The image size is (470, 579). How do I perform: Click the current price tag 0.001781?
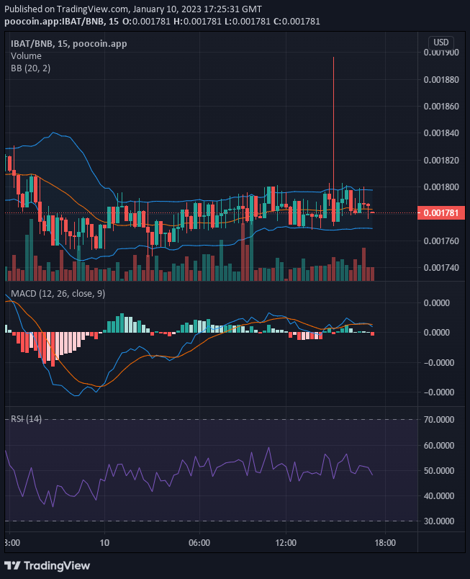click(x=441, y=213)
